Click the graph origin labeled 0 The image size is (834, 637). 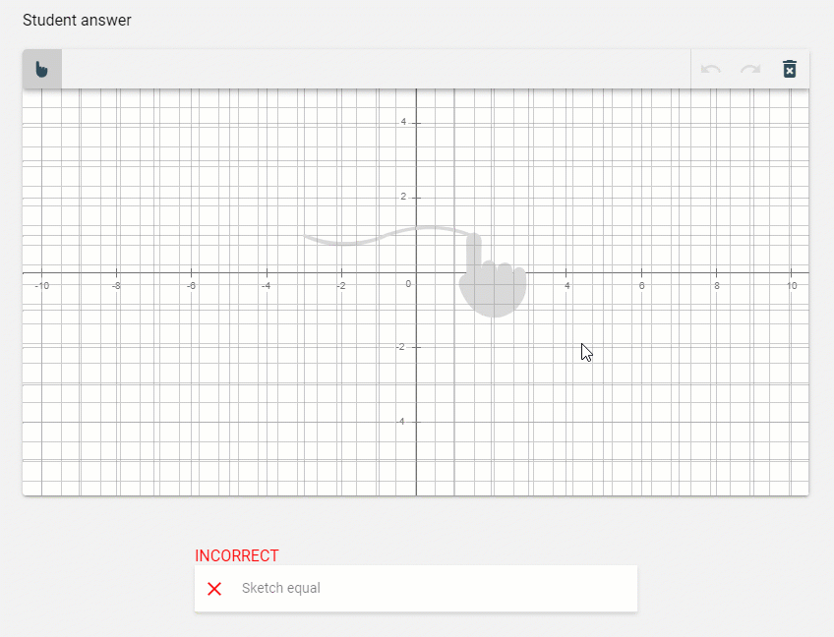408,284
